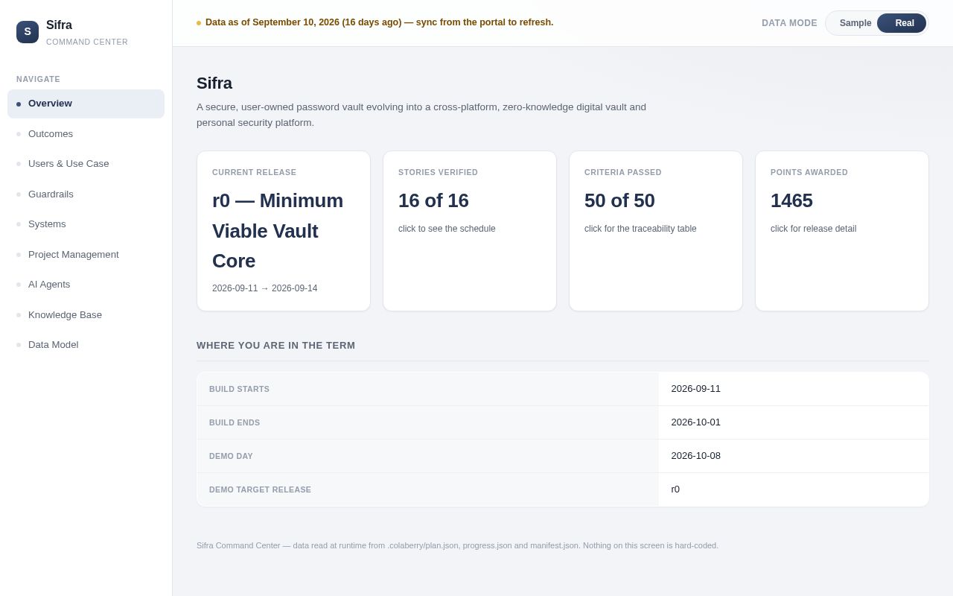Click the BUILD STARTS row label
Screen dimensions: 953x596
point(239,389)
